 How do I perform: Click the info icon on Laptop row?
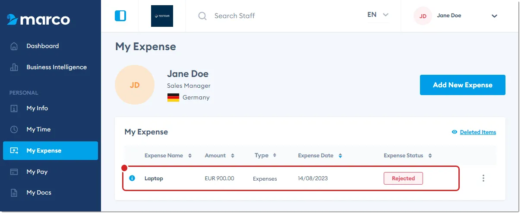pos(133,178)
